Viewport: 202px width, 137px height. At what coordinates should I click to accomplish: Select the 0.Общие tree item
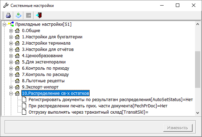[x=31, y=31]
